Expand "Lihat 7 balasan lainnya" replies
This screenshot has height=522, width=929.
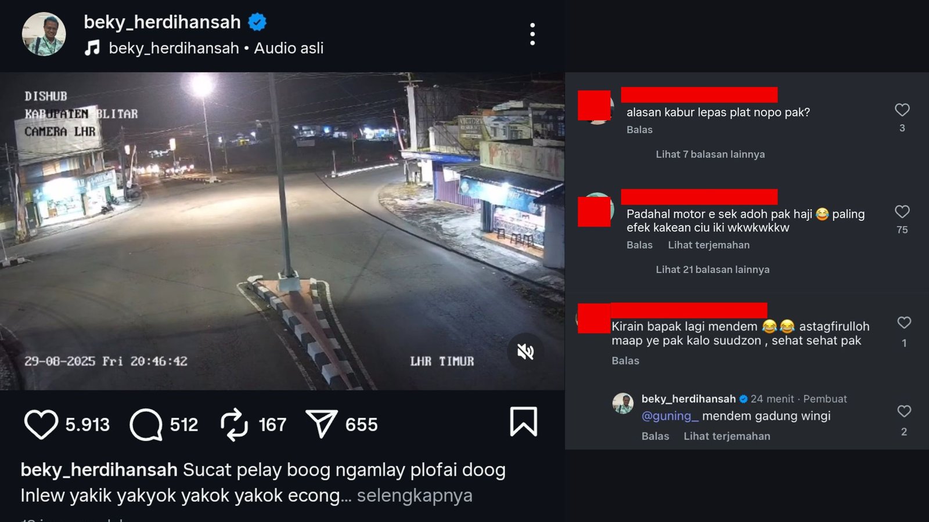[x=710, y=154]
